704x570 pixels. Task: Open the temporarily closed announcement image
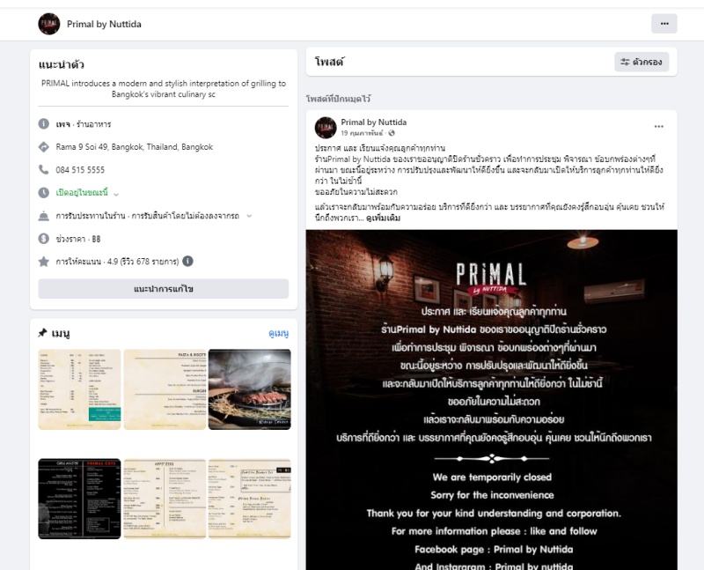click(492, 400)
